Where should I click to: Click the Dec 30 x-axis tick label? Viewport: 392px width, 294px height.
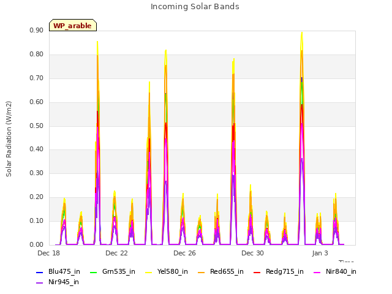(253, 253)
